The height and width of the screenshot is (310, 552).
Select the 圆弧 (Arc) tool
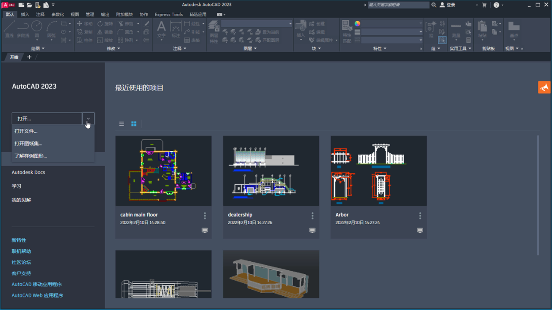[51, 29]
